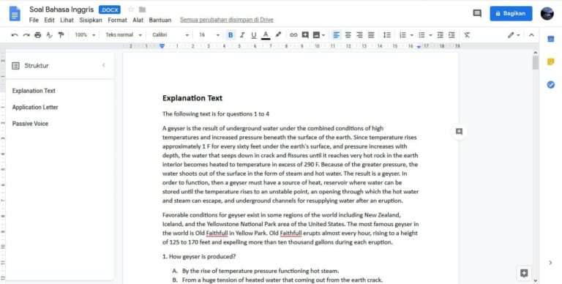Open Google Calendar side panel icon
The width and height of the screenshot is (562, 284).
point(550,39)
